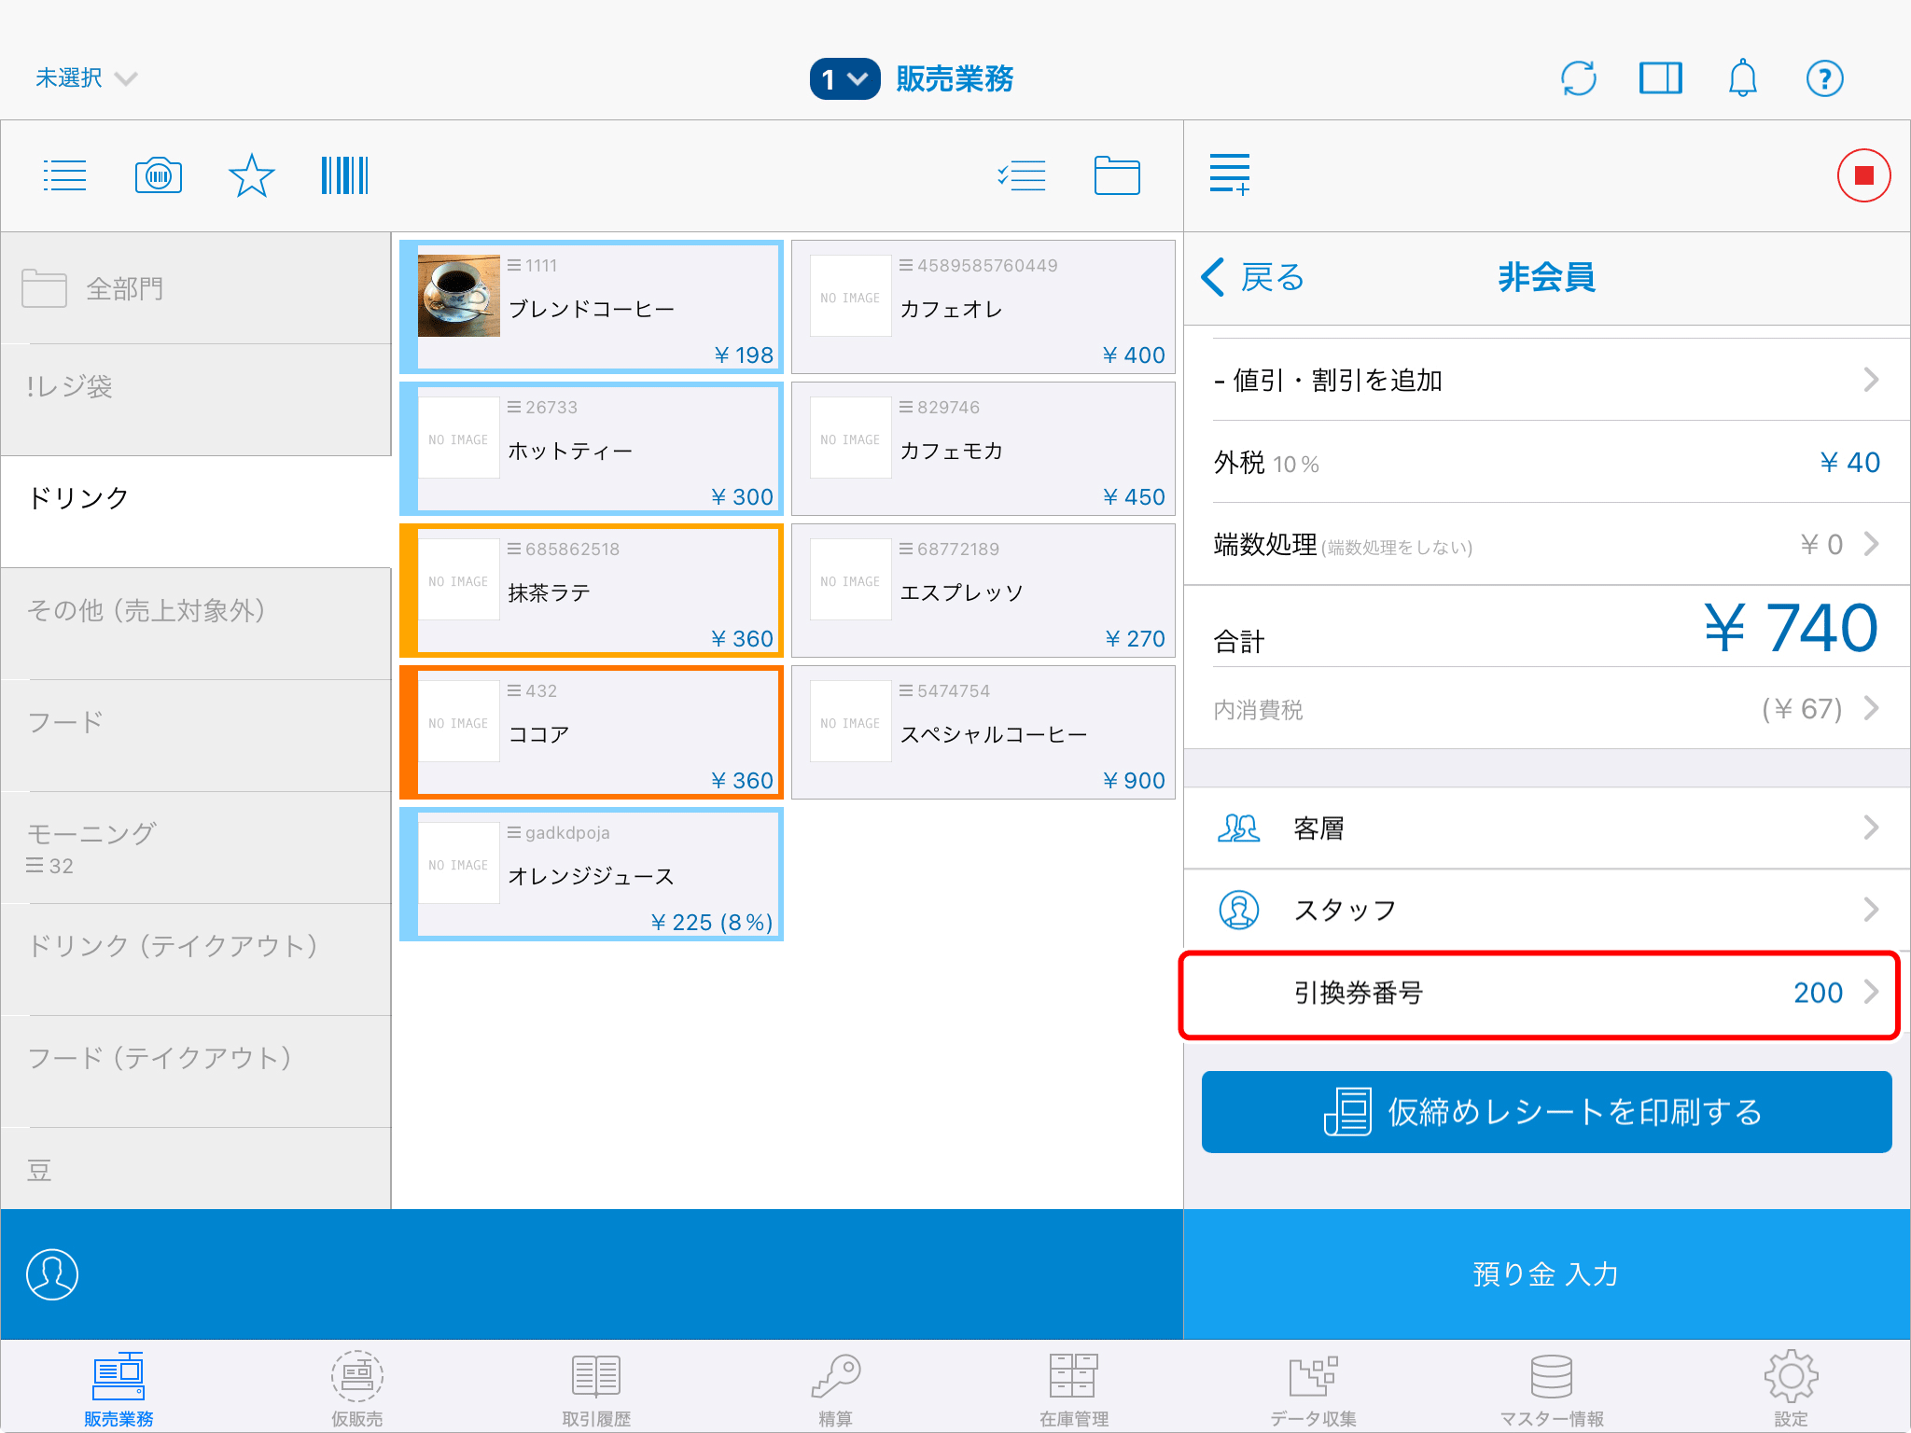Select the barcode entry icon
Viewport: 1911px width, 1433px height.
344,175
